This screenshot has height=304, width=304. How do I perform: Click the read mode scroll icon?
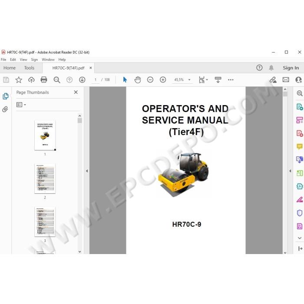[218, 79]
